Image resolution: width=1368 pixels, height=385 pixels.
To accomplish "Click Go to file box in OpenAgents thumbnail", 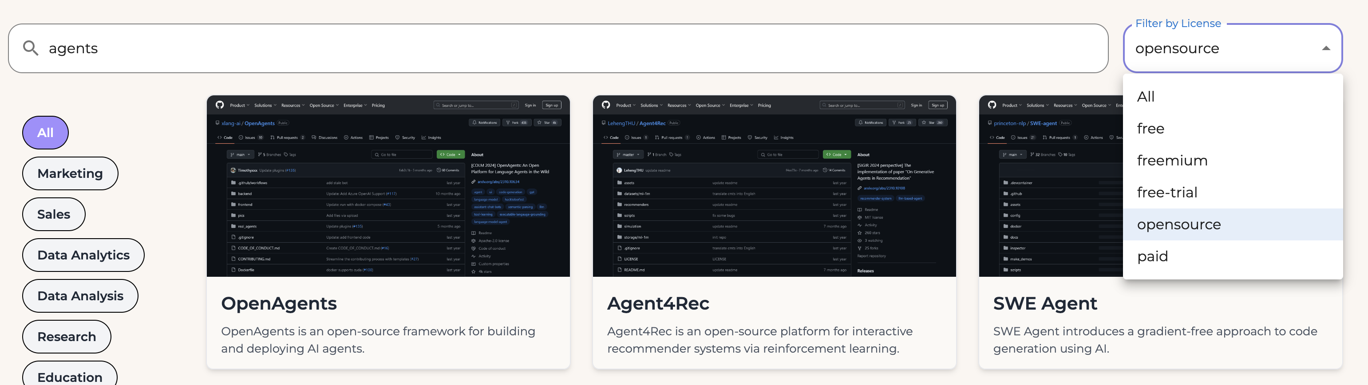I will [403, 154].
